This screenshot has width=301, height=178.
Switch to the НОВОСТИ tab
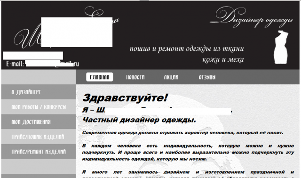point(135,77)
